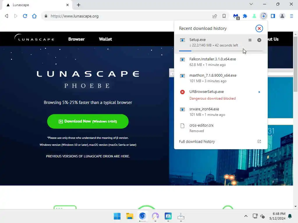Click the file icon next to maxthon installer
298x223 pixels.
point(182,76)
